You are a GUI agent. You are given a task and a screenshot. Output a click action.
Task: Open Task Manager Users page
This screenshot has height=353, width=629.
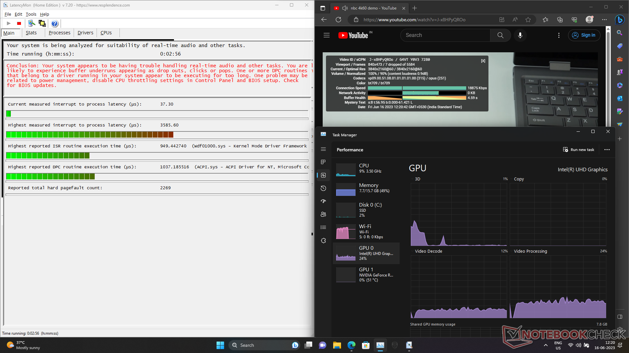[x=323, y=214]
